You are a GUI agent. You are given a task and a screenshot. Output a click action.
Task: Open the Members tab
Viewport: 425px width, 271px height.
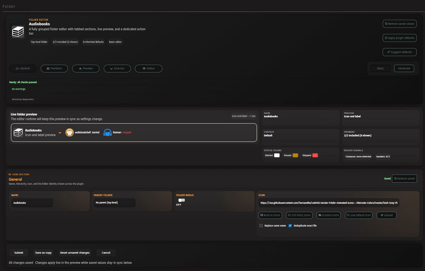54,68
